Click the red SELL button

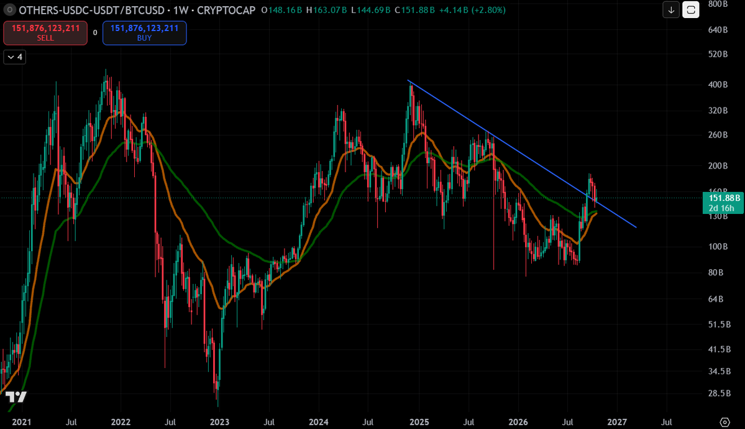[45, 33]
